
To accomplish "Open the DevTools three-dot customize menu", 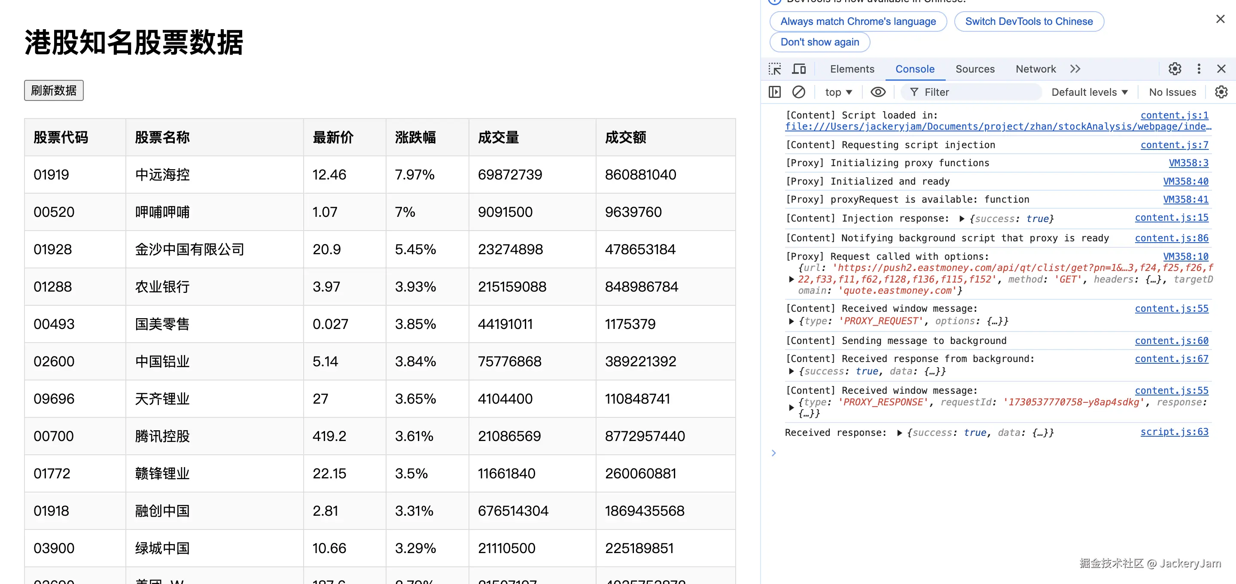I will [x=1199, y=69].
